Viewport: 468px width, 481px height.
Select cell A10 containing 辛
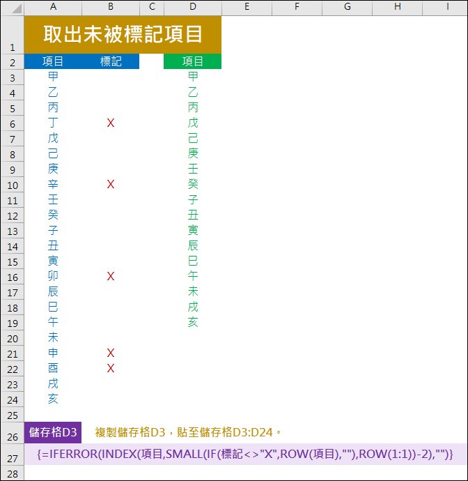pos(53,184)
